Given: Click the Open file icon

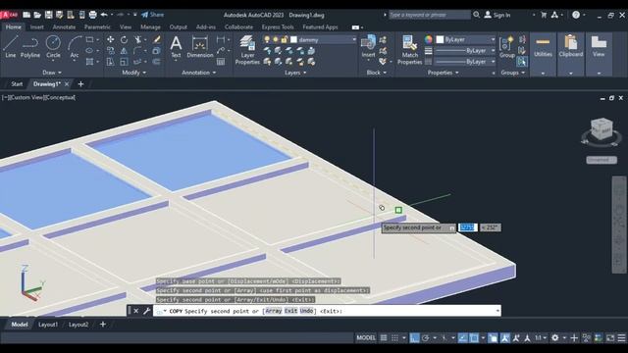Looking at the screenshot, I should pos(37,15).
